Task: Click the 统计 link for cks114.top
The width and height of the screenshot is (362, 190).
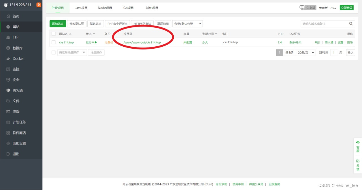Action: [318, 42]
